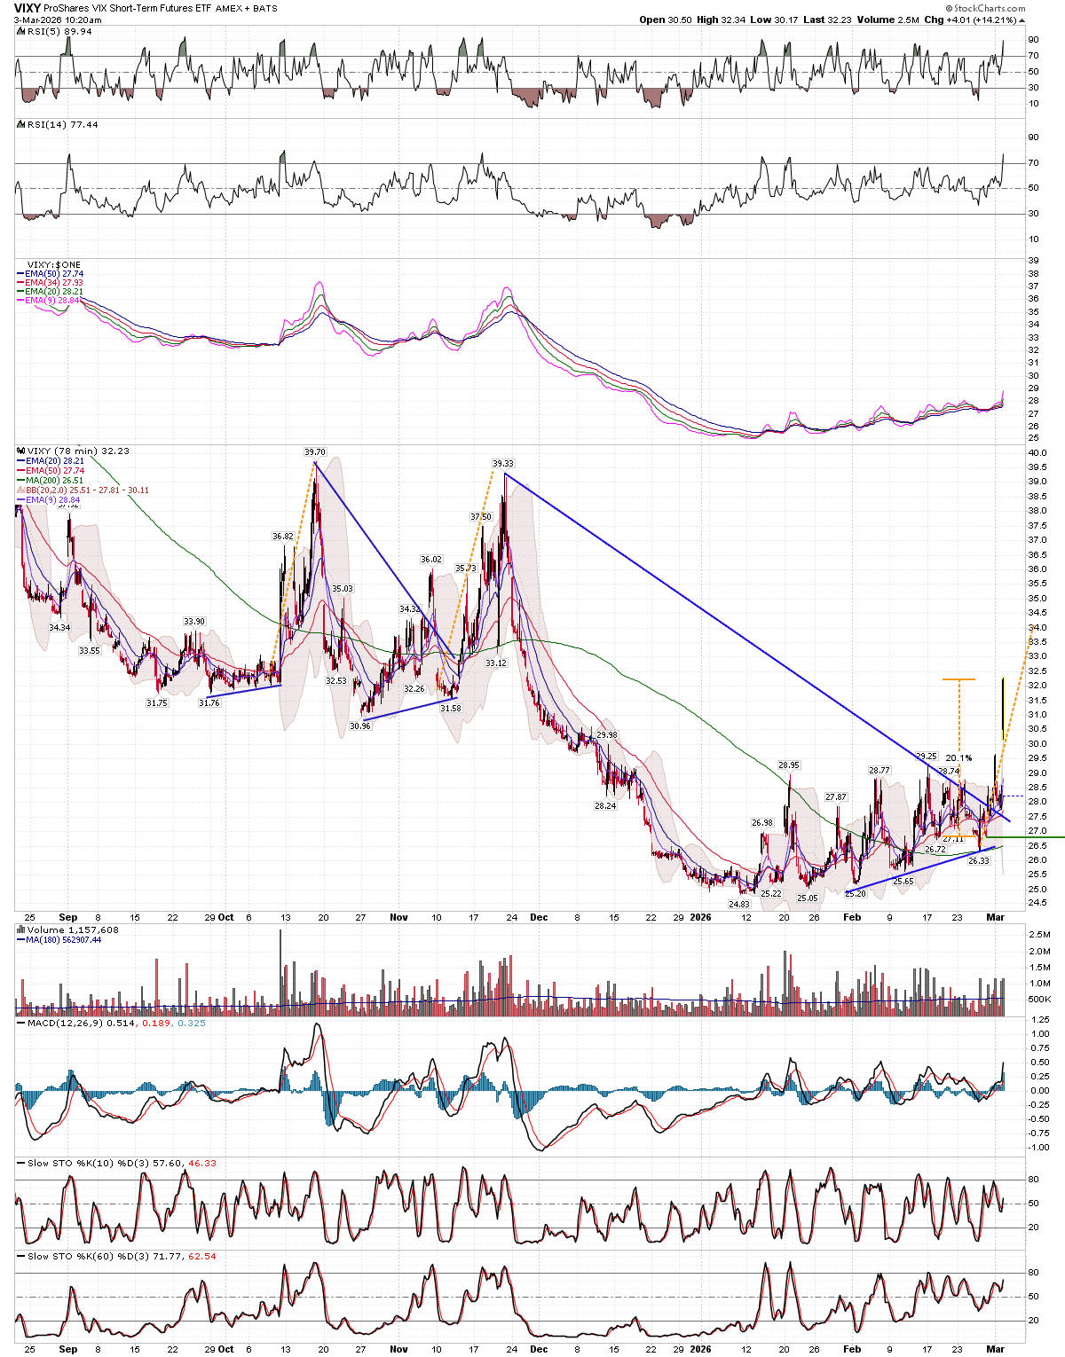The height and width of the screenshot is (1357, 1065).
Task: Click the 39.33 high price label
Action: pos(502,464)
